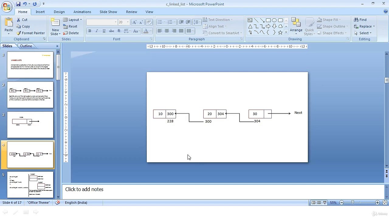389x218 pixels.
Task: Toggle Italic formatting button
Action: (97, 31)
